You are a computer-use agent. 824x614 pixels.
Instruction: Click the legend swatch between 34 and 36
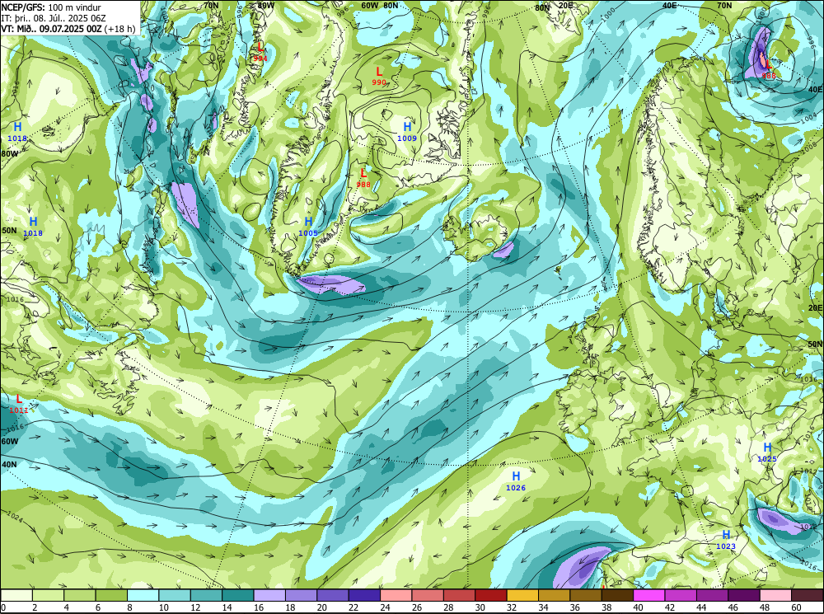(554, 595)
